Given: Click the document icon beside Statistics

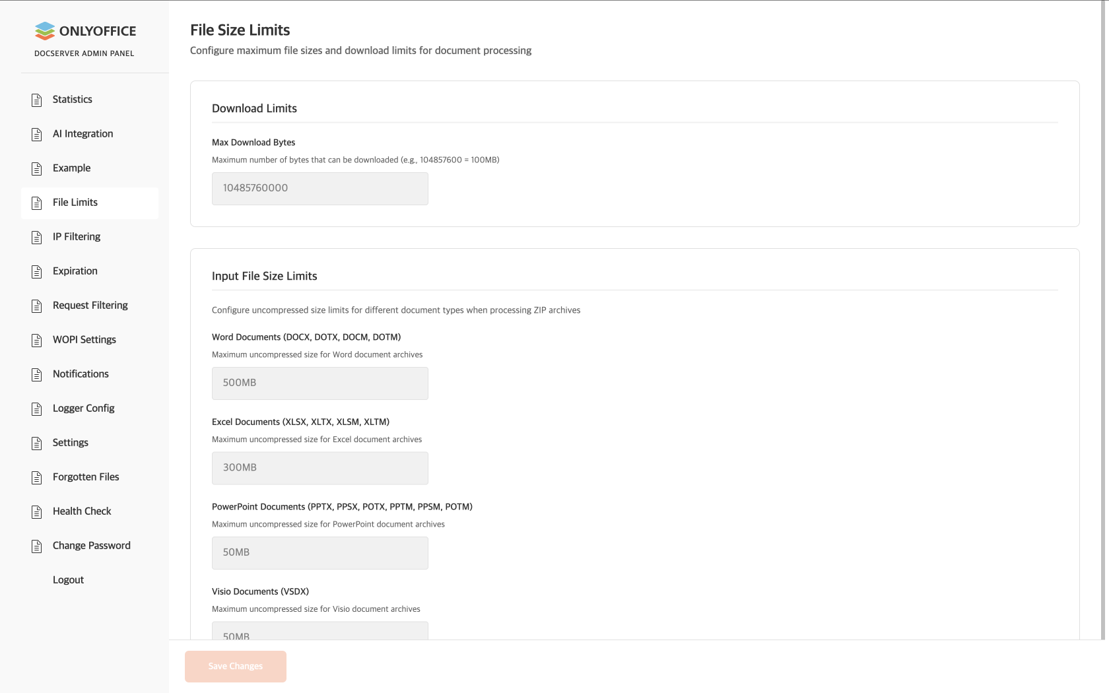Looking at the screenshot, I should (37, 100).
